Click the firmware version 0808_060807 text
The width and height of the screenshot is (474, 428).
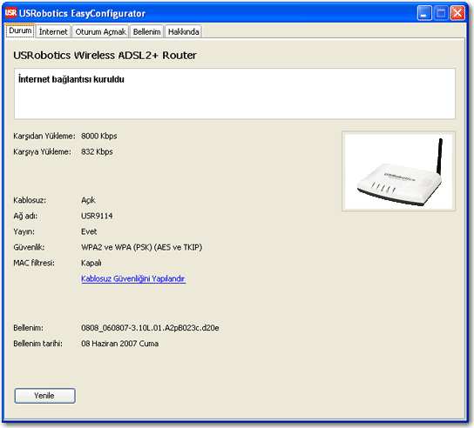pyautogui.click(x=150, y=328)
